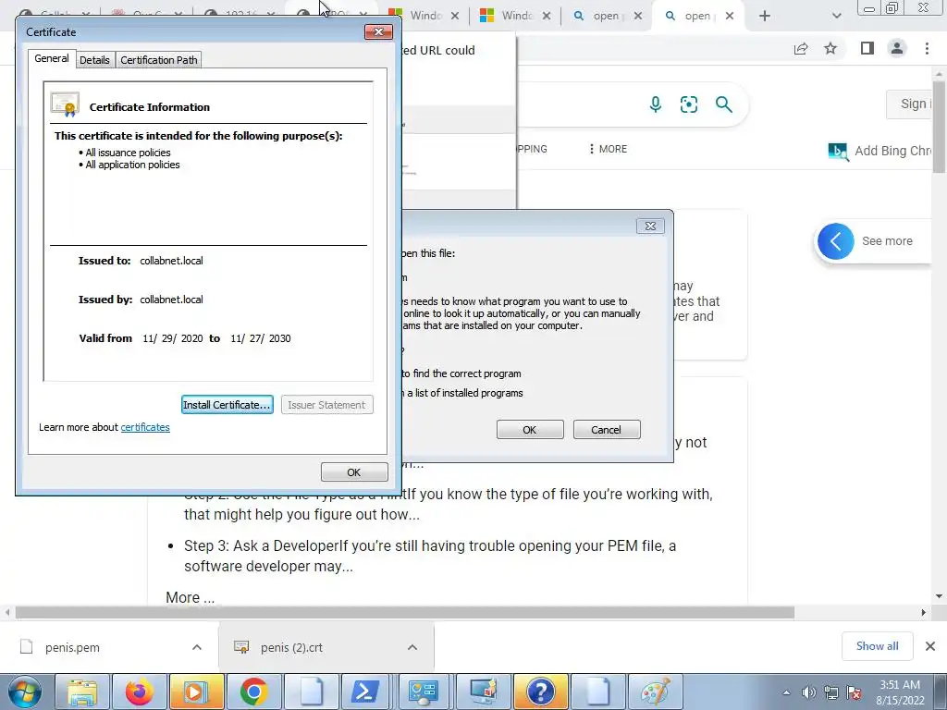The image size is (947, 710).
Task: Click the Add Bing Chrome text link
Action: click(892, 151)
